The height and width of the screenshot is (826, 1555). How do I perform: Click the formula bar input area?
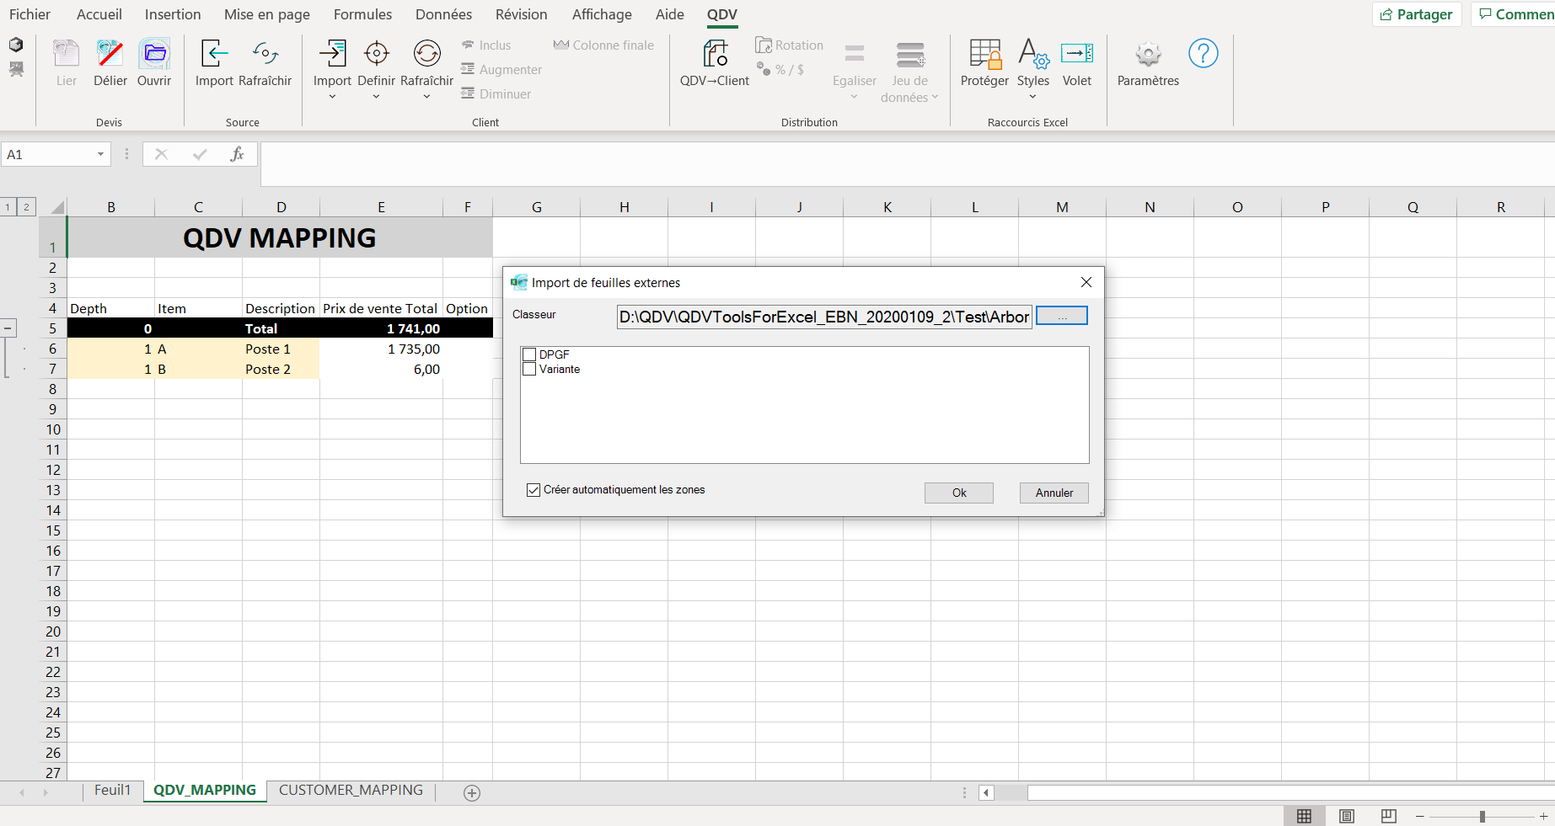(908, 163)
